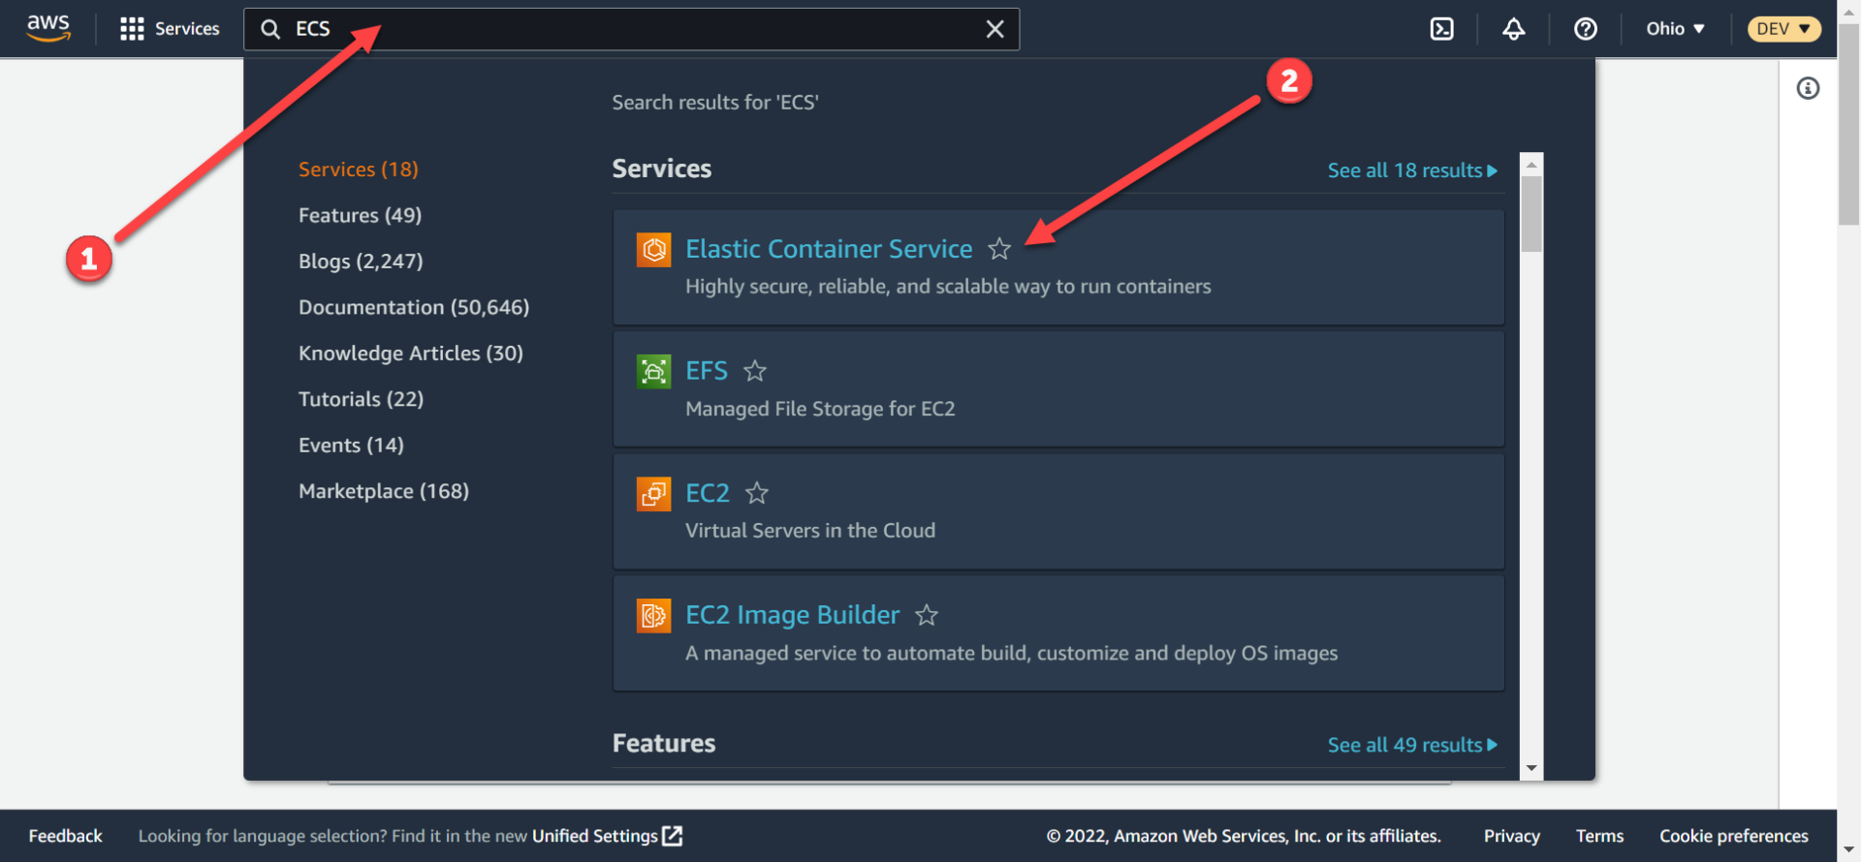Click the 'A managed service to automate build' description
The width and height of the screenshot is (1861, 862).
coord(1011,653)
